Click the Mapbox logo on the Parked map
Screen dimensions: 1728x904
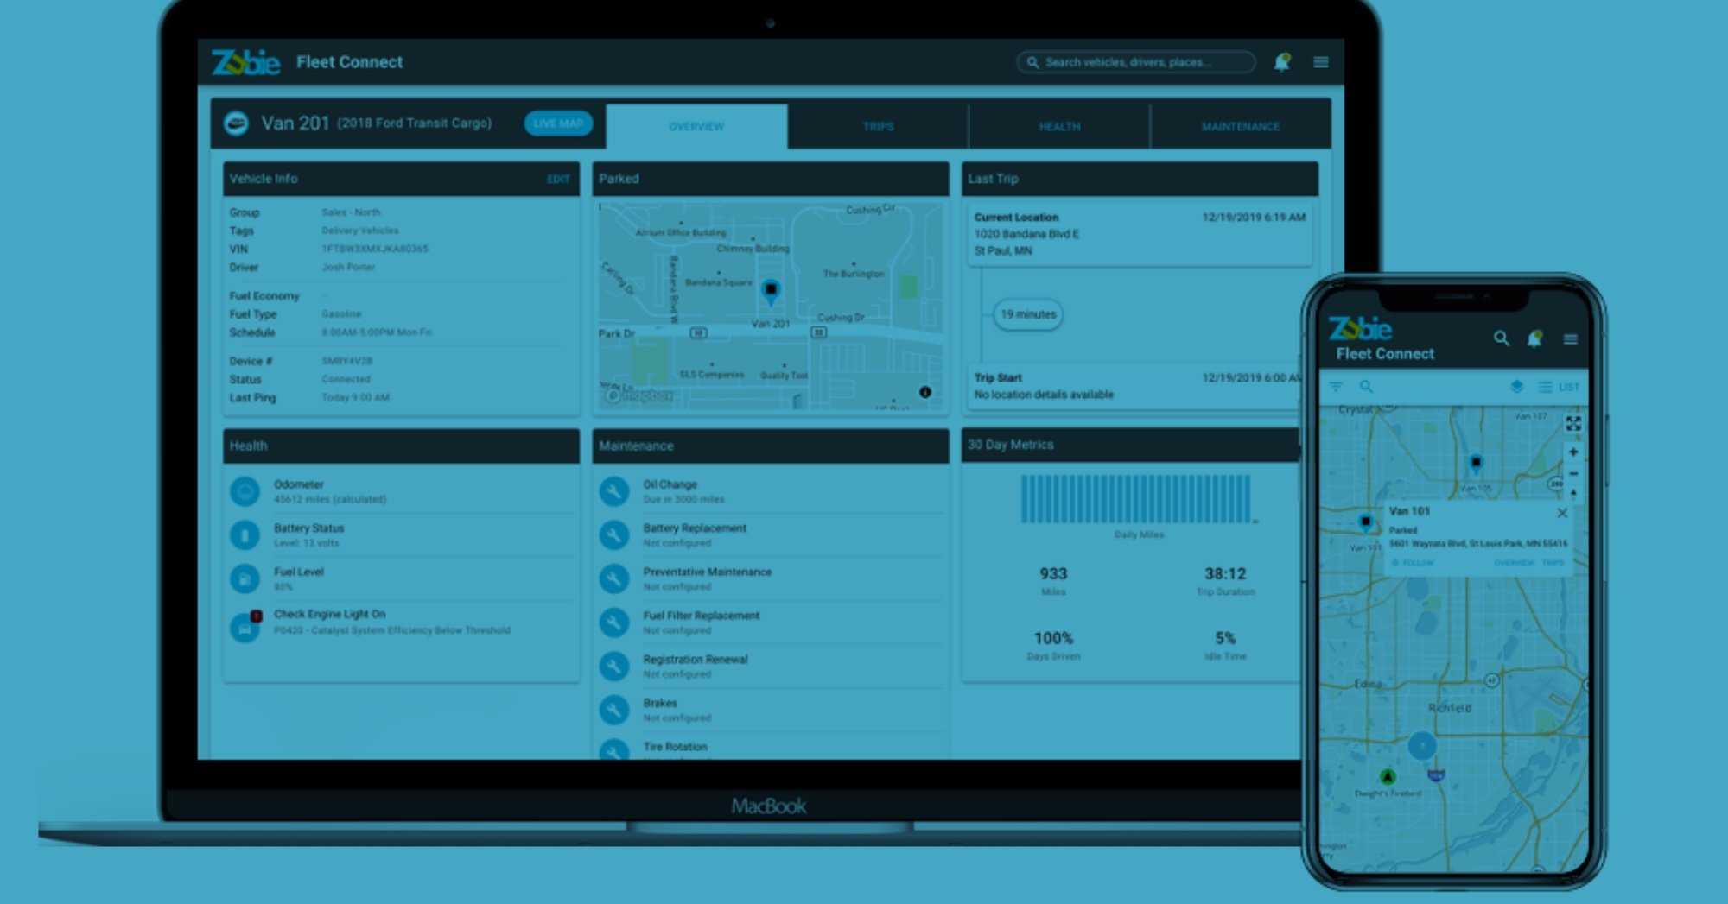pyautogui.click(x=639, y=395)
